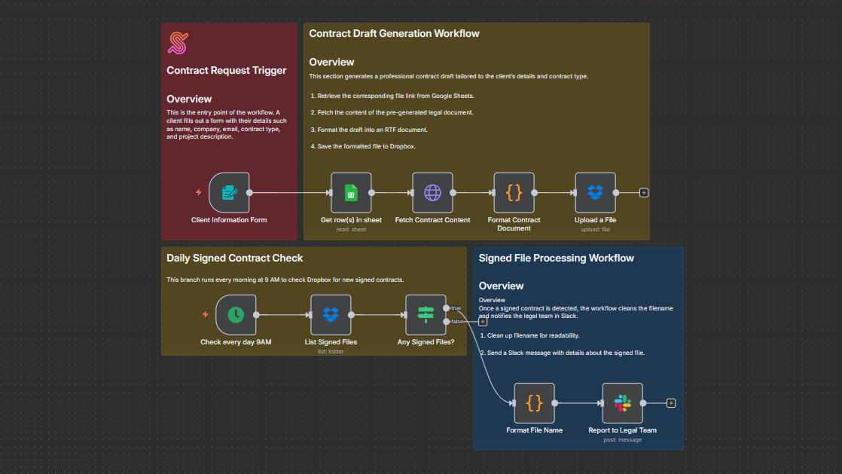The image size is (842, 474).
Task: Click the Any Signed Files? IF node
Action: 426,315
